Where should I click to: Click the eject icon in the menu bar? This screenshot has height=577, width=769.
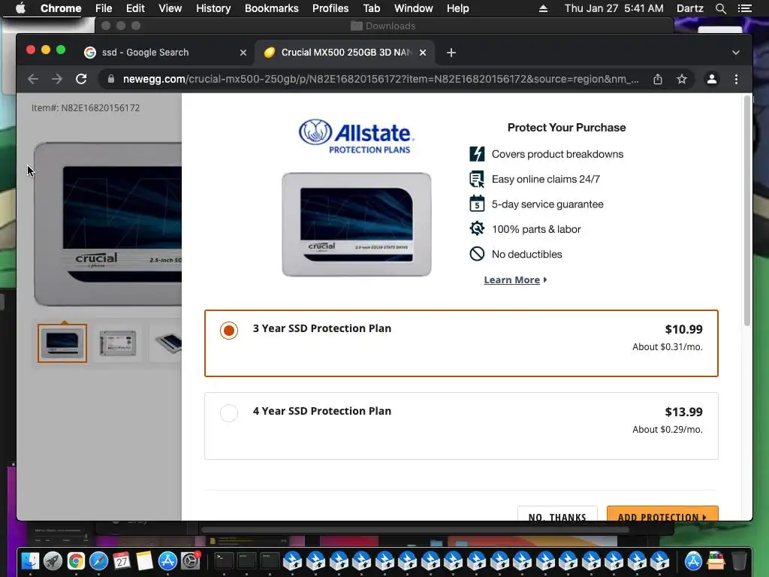pos(543,8)
